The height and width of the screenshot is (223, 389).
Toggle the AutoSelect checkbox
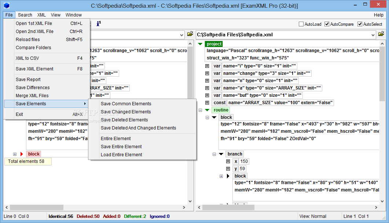(360, 24)
